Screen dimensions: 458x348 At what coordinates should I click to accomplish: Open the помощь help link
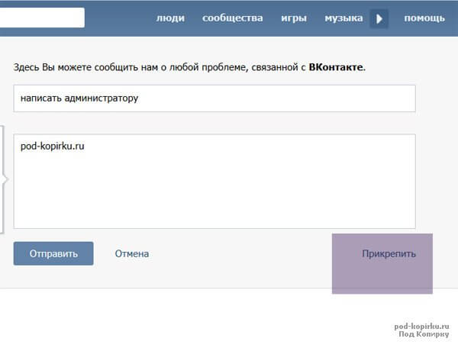click(x=424, y=18)
